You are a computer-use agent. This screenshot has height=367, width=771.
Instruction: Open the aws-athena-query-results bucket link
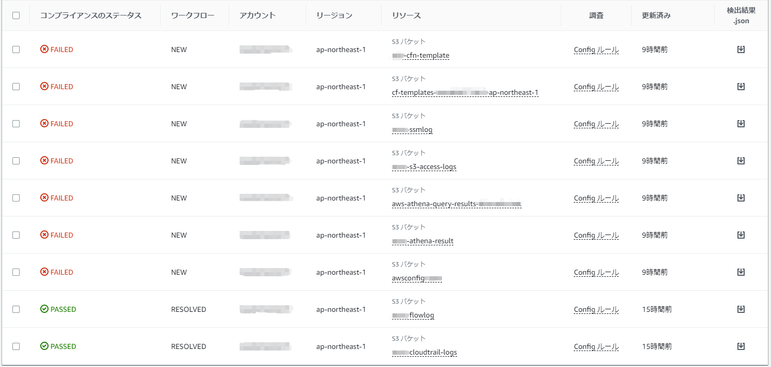coord(457,204)
